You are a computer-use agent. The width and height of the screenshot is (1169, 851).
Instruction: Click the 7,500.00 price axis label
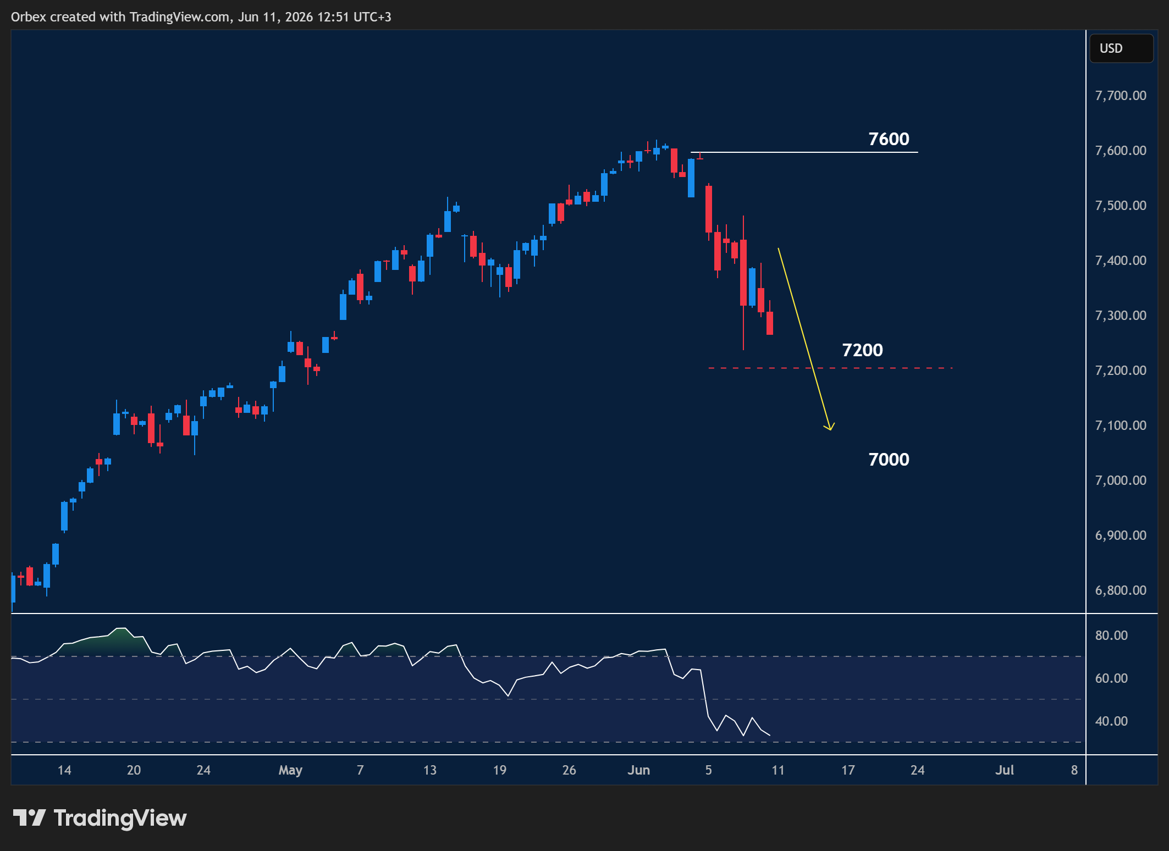tap(1121, 206)
